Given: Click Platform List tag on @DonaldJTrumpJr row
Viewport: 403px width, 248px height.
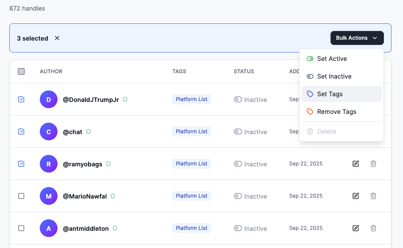Looking at the screenshot, I should [x=192, y=99].
